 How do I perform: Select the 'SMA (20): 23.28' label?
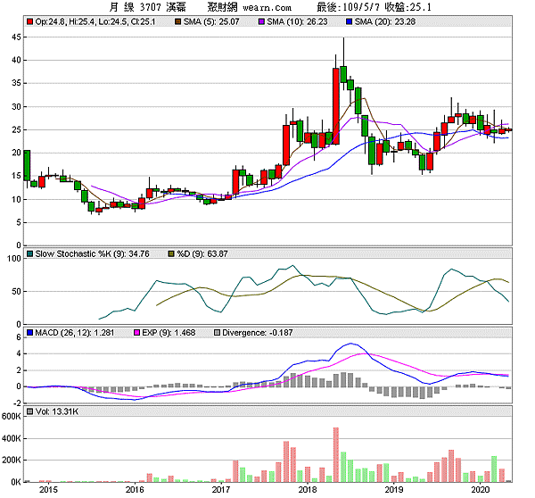[x=385, y=21]
